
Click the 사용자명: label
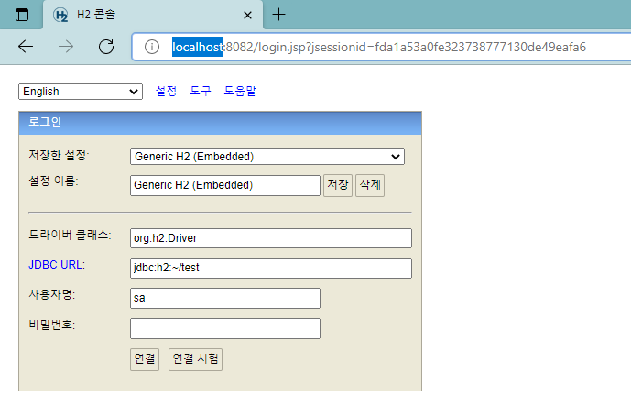coord(52,294)
